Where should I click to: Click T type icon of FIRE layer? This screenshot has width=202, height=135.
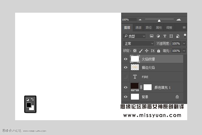tap(135, 77)
